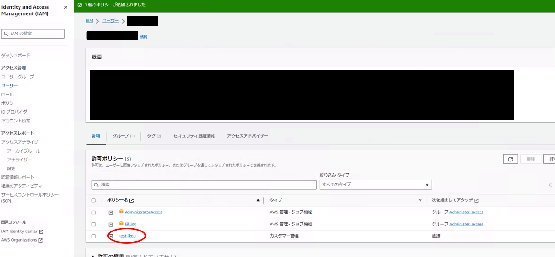Go to ロール in the sidebar
Image resolution: width=555 pixels, height=257 pixels.
pyautogui.click(x=7, y=94)
